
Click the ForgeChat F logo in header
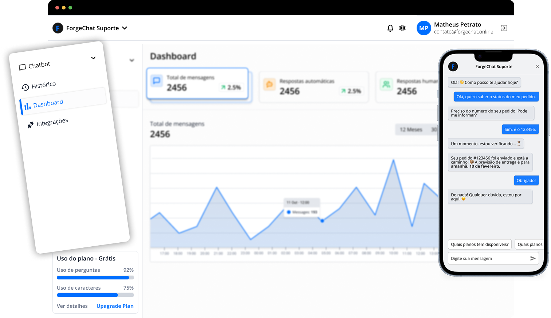[x=58, y=28]
